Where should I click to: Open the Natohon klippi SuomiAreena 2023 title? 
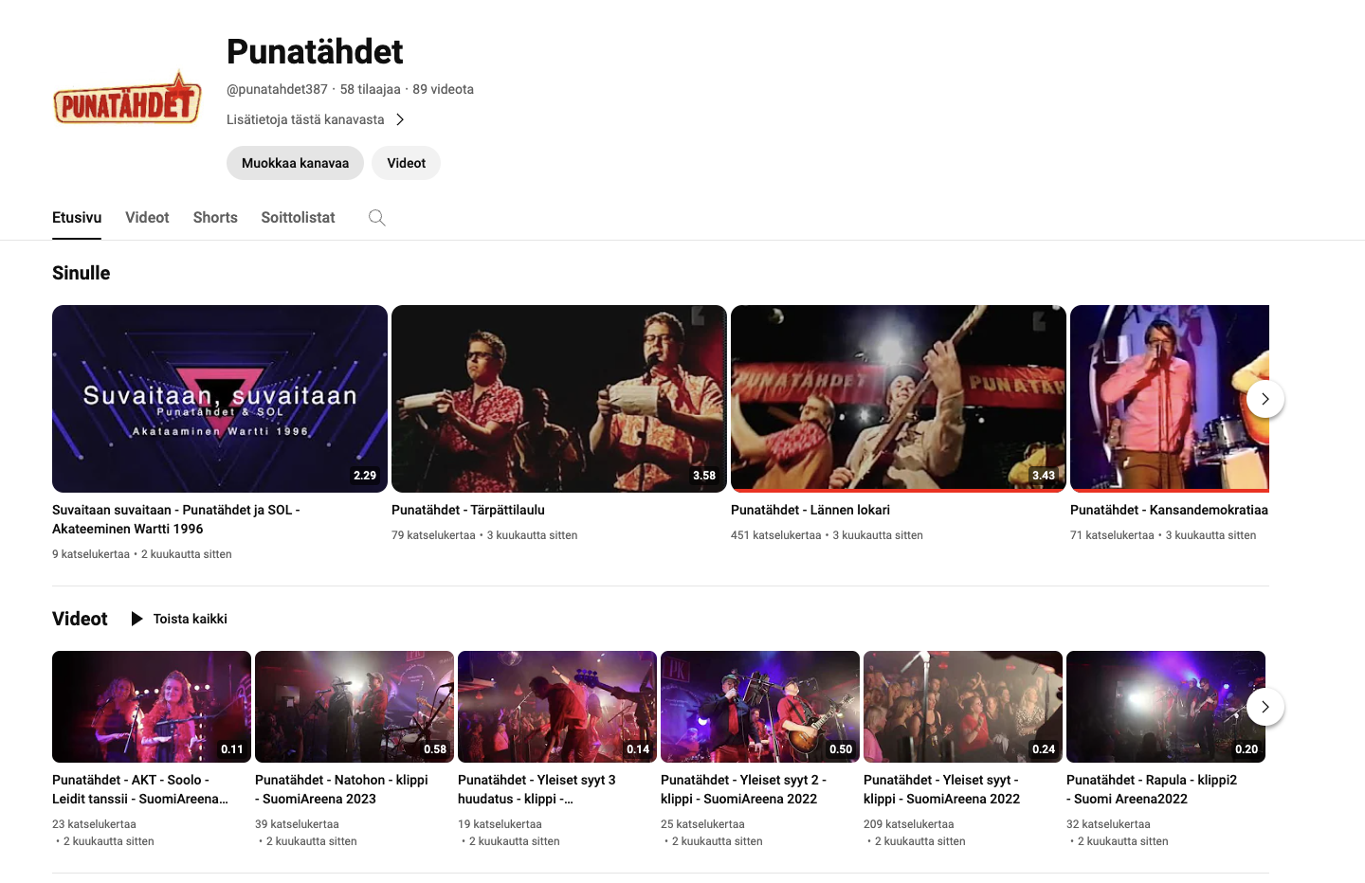pos(341,789)
